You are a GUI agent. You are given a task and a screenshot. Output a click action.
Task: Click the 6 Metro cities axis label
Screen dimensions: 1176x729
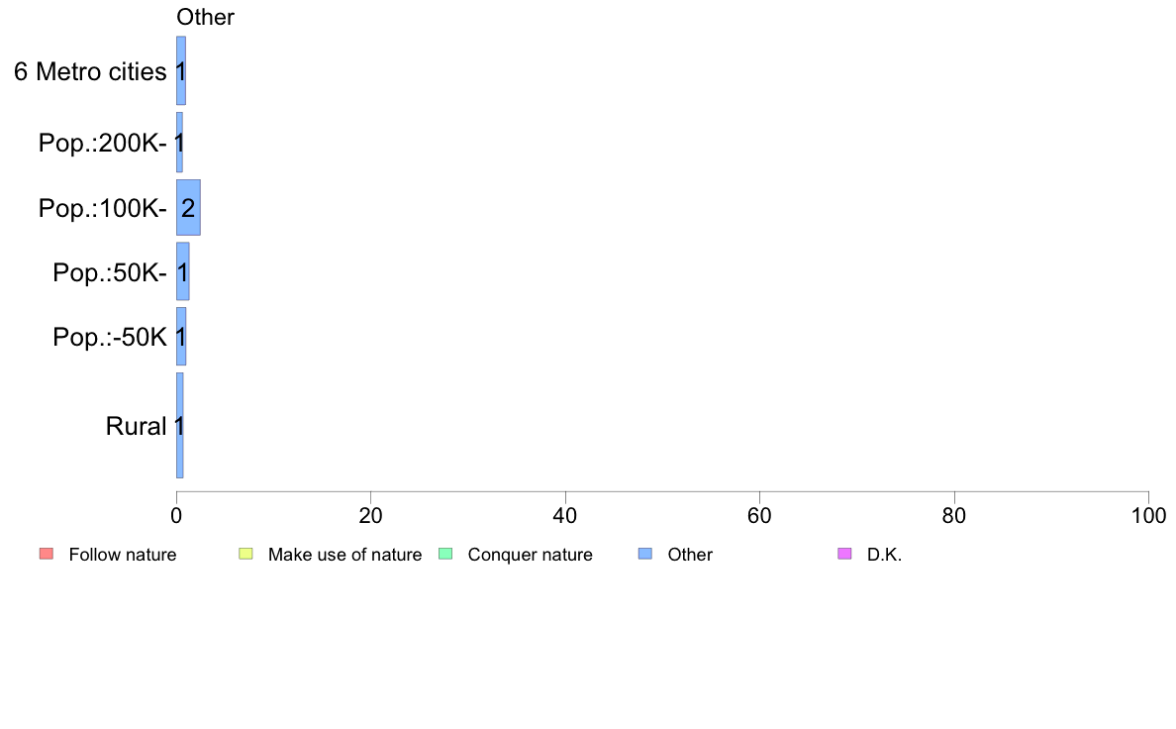point(90,71)
